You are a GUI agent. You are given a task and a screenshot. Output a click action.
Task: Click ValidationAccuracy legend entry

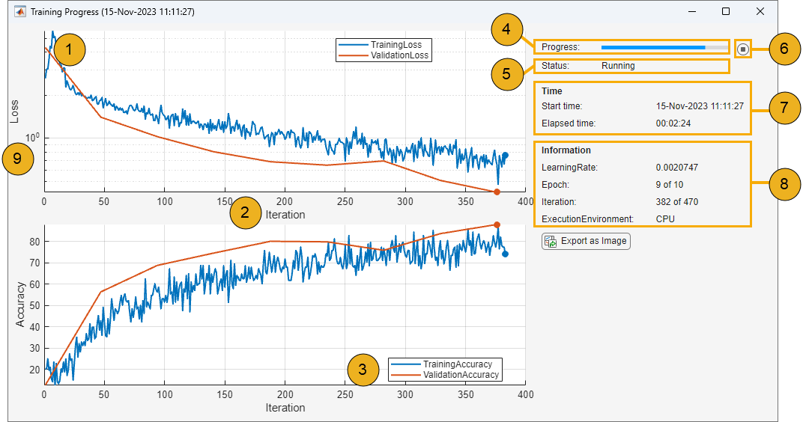pos(460,374)
